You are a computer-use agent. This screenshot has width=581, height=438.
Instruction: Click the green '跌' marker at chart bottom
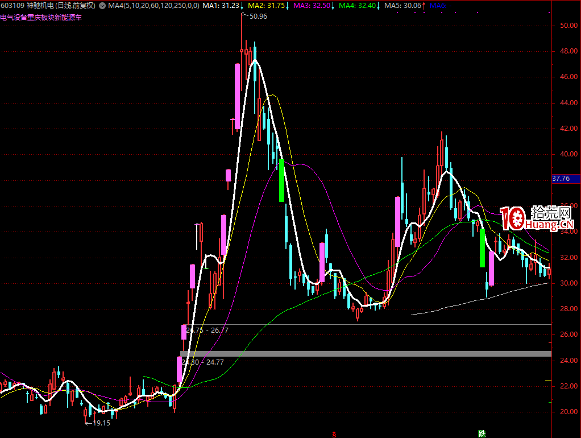coord(482,434)
